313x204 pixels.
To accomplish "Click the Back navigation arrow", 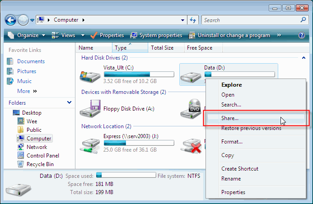I will (x=10, y=20).
